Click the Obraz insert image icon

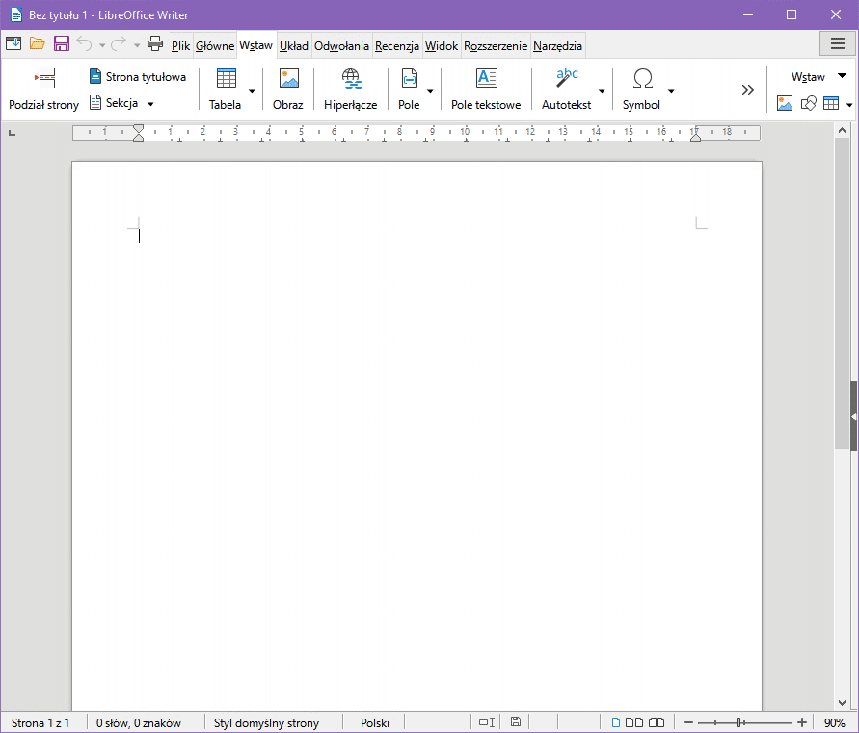[288, 79]
